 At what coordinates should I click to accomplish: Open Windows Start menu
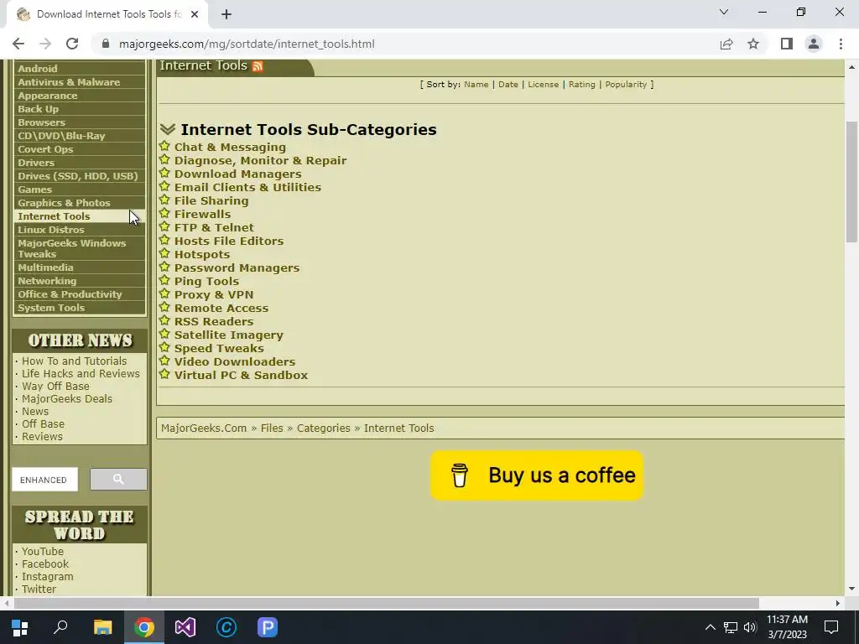point(20,627)
